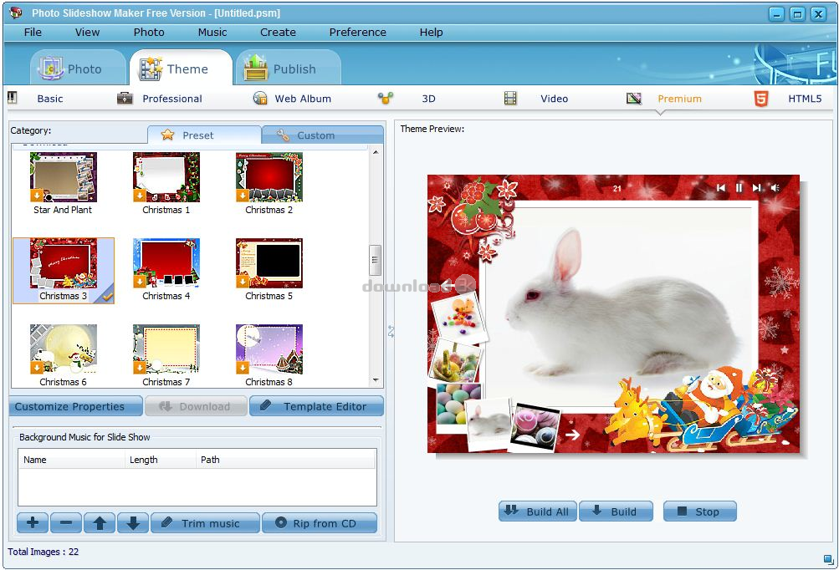Click the Customize Properties button

click(x=75, y=406)
